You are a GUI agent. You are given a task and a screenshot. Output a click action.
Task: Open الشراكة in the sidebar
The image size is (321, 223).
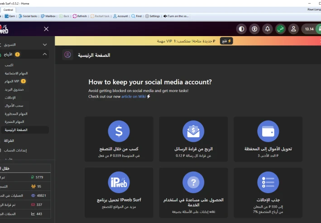point(9,141)
